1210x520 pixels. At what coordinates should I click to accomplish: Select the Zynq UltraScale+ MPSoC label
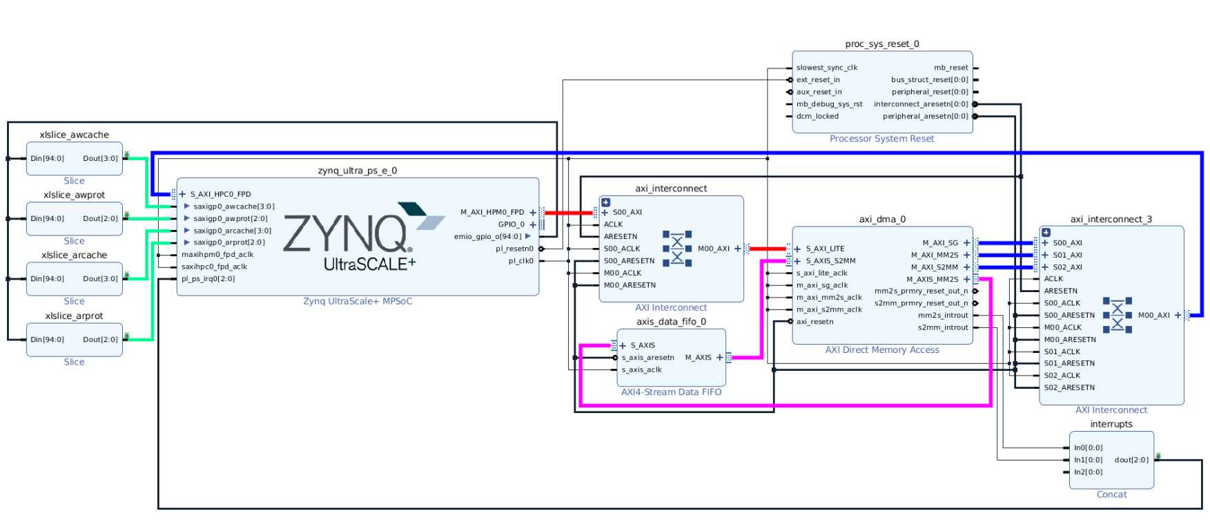click(358, 301)
